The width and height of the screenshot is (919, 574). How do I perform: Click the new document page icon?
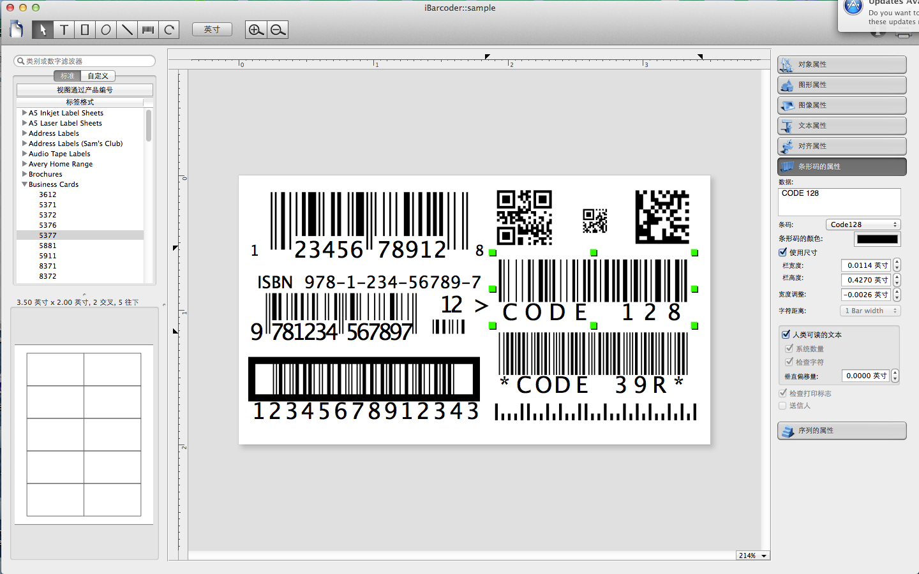point(17,29)
